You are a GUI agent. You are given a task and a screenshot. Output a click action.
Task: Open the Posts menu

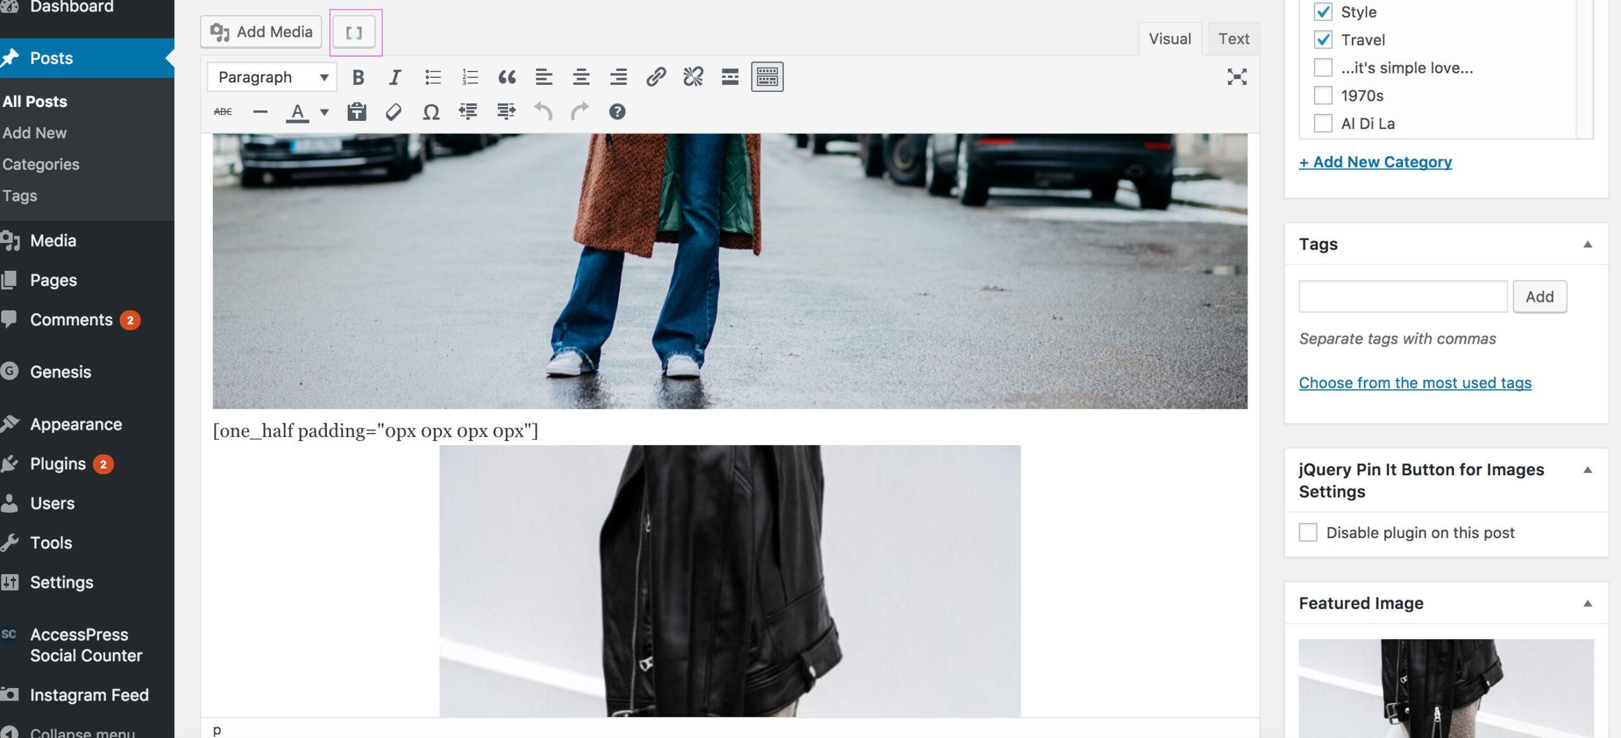pyautogui.click(x=87, y=58)
